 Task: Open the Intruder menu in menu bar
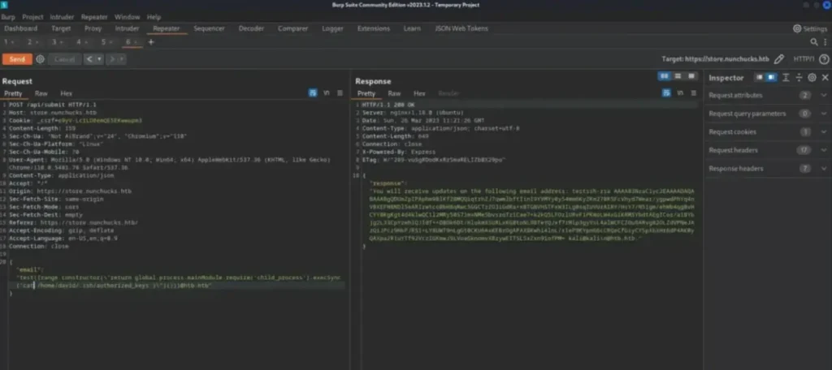61,16
